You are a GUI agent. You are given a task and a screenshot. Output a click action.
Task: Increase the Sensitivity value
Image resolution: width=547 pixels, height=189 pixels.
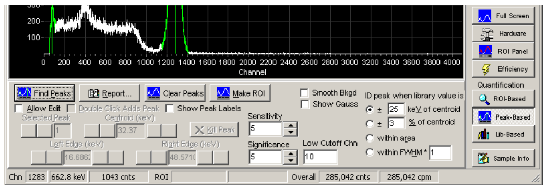(x=290, y=125)
